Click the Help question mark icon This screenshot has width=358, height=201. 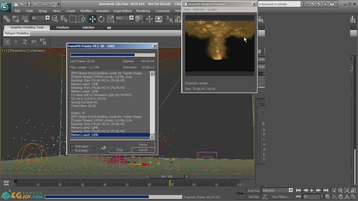click(x=332, y=4)
